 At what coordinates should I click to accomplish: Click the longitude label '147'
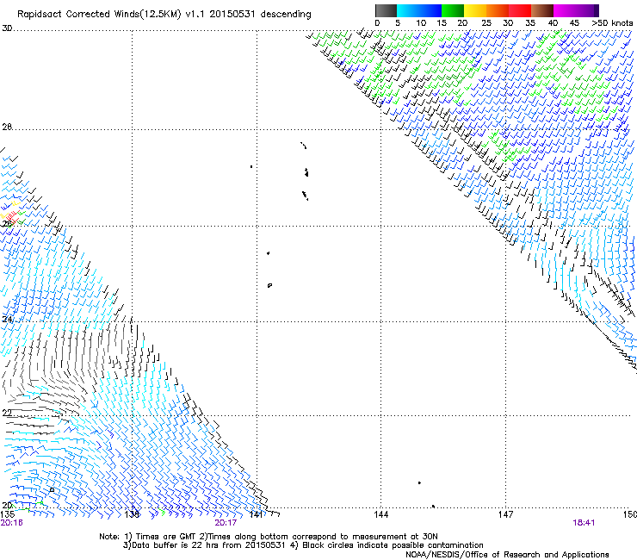506,514
